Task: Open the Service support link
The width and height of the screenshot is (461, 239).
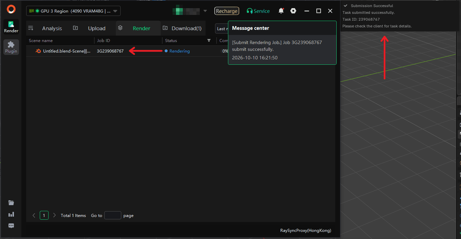Action: tap(258, 11)
